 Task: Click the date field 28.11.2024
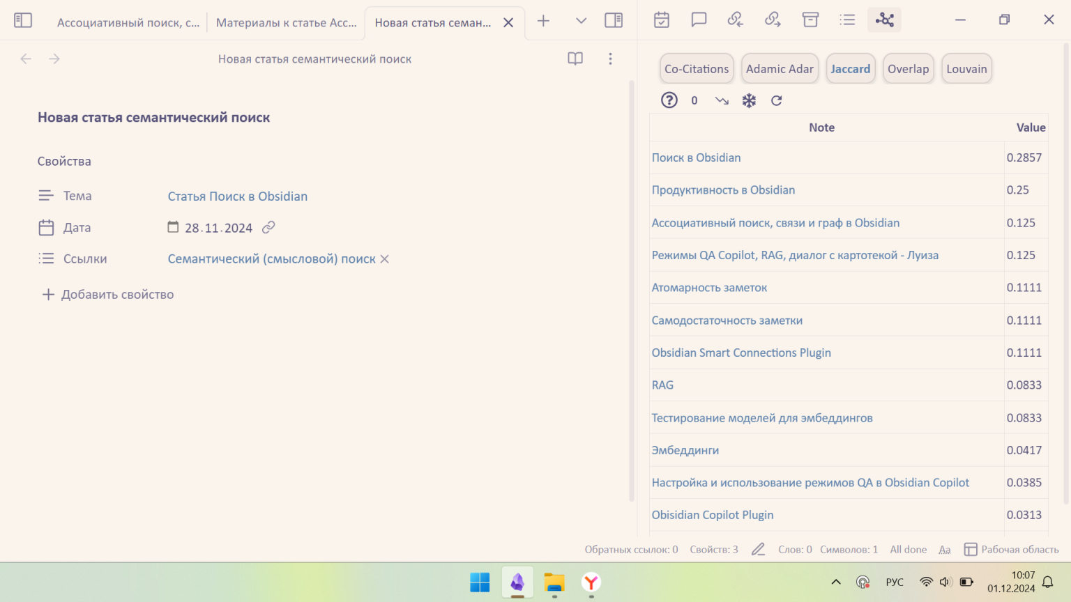click(218, 228)
